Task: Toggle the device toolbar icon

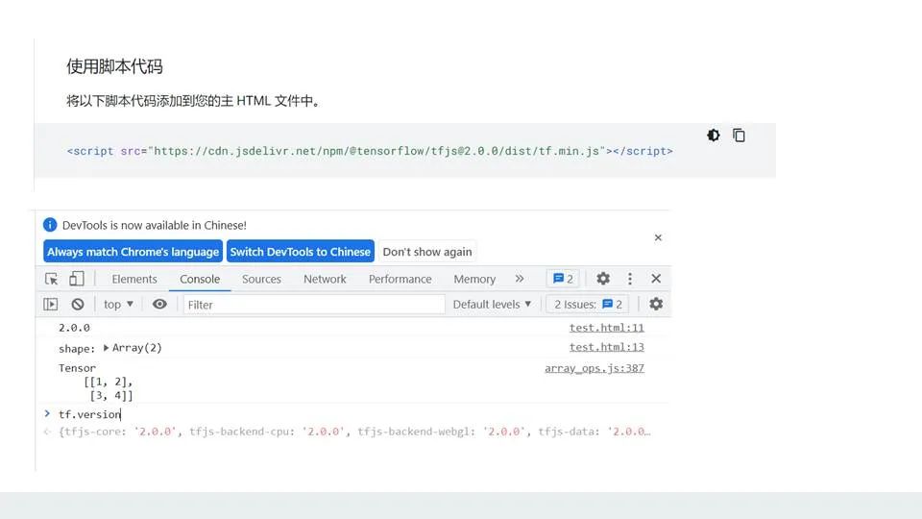Action: click(77, 279)
